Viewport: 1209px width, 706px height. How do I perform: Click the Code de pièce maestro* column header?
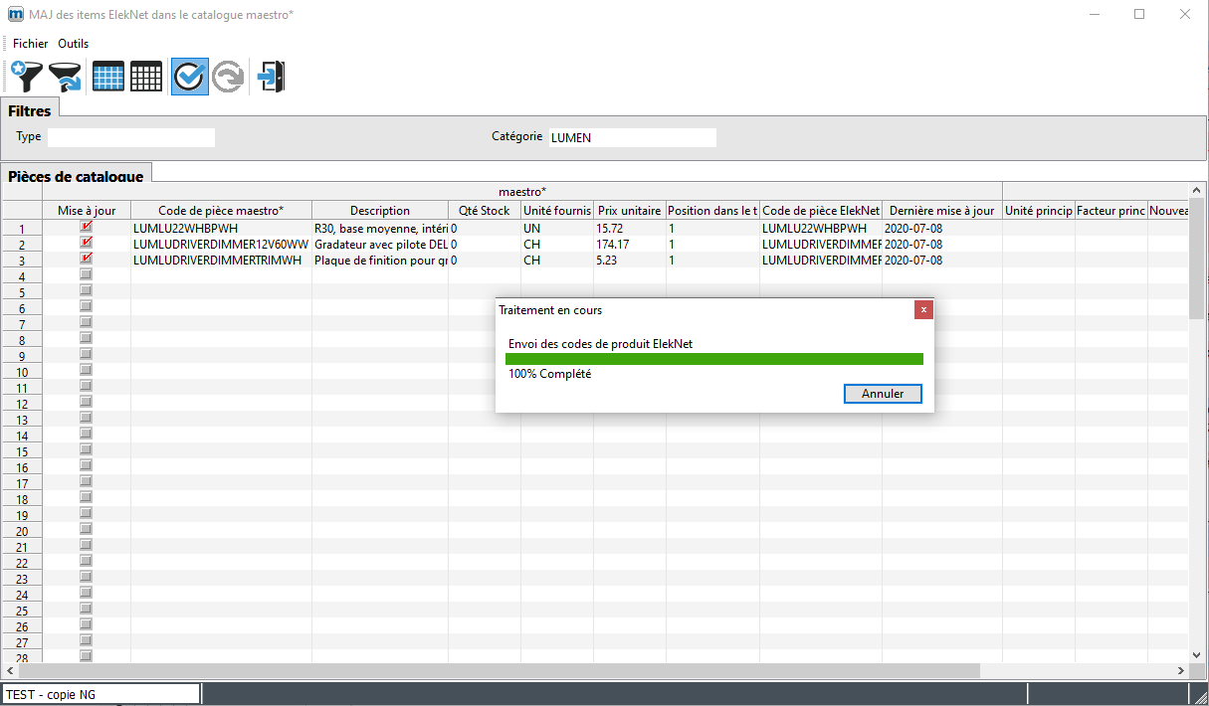coord(221,211)
